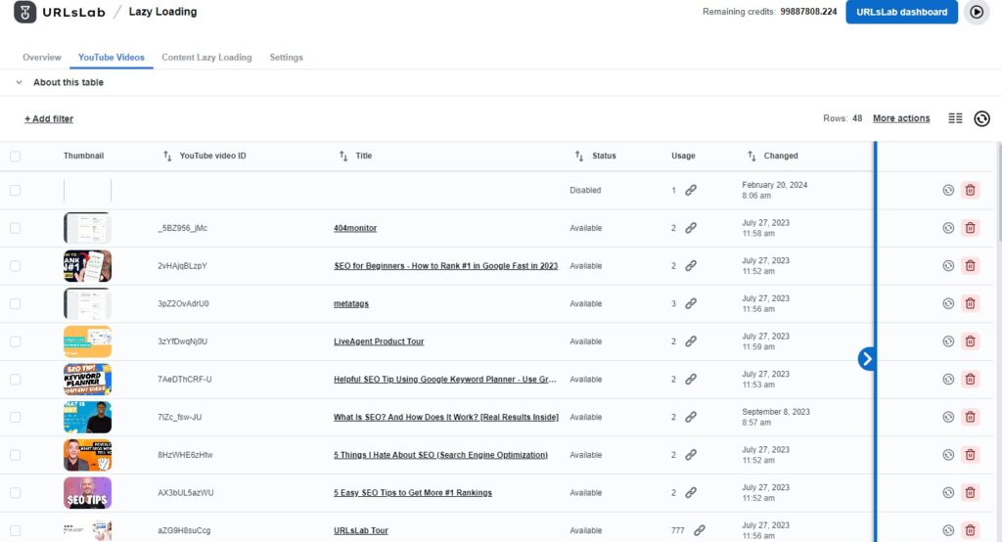Viewport: 1002px width, 542px height.
Task: Click the Lazy Loading breadcrumb title
Action: point(163,12)
